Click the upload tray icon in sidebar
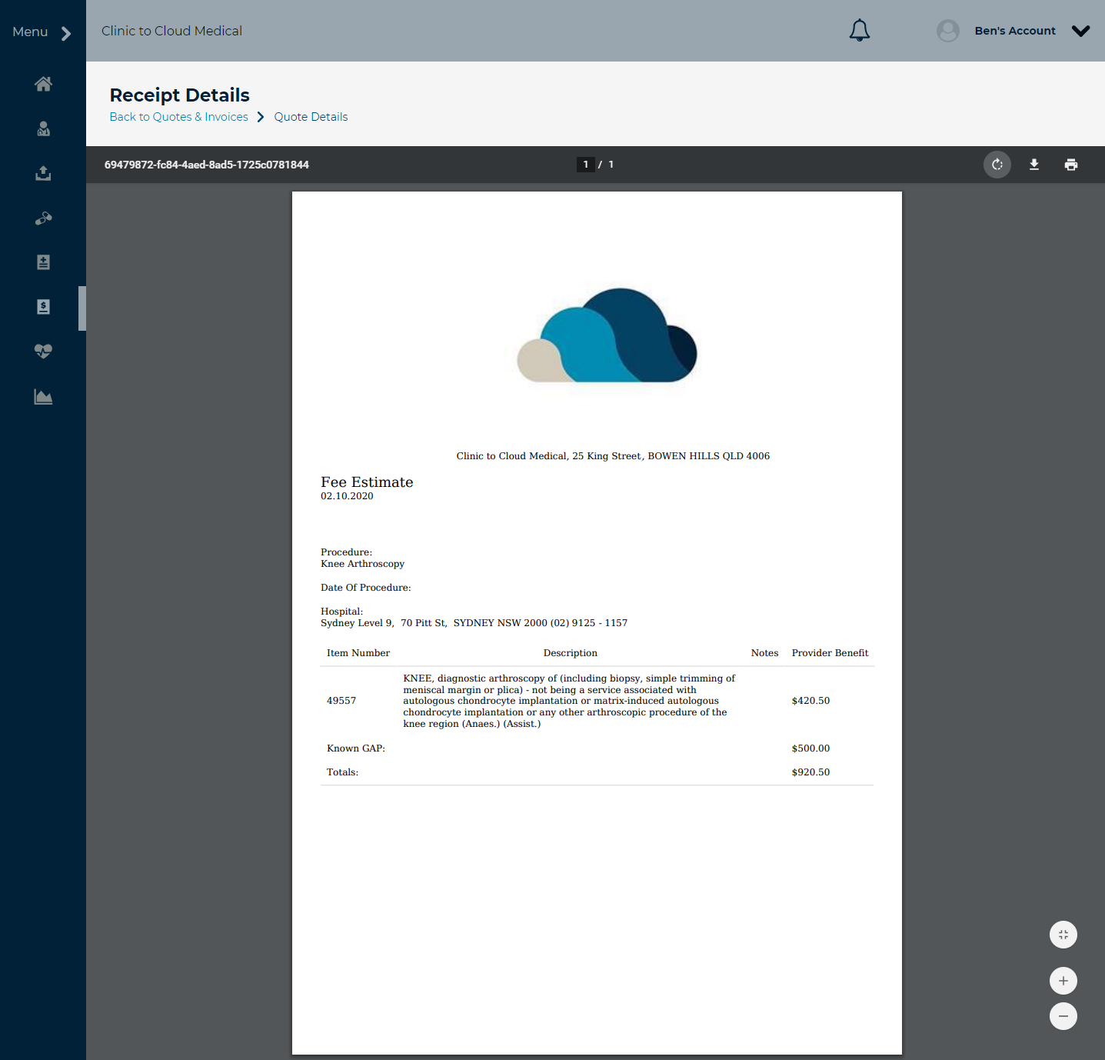The width and height of the screenshot is (1105, 1060). click(43, 173)
